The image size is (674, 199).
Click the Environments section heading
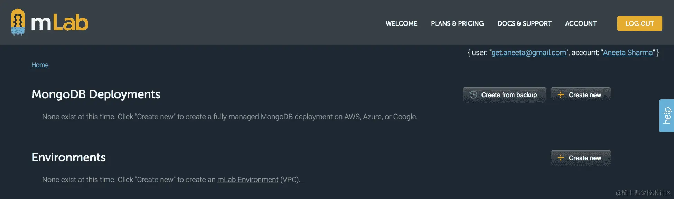click(x=69, y=157)
